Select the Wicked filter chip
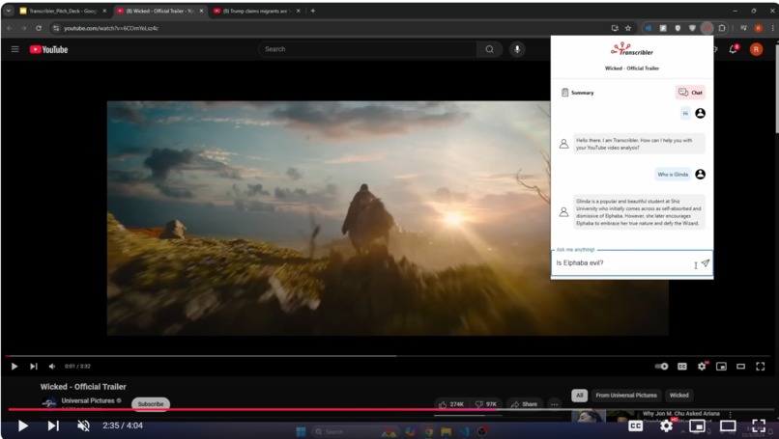The image size is (779, 439). tap(679, 396)
